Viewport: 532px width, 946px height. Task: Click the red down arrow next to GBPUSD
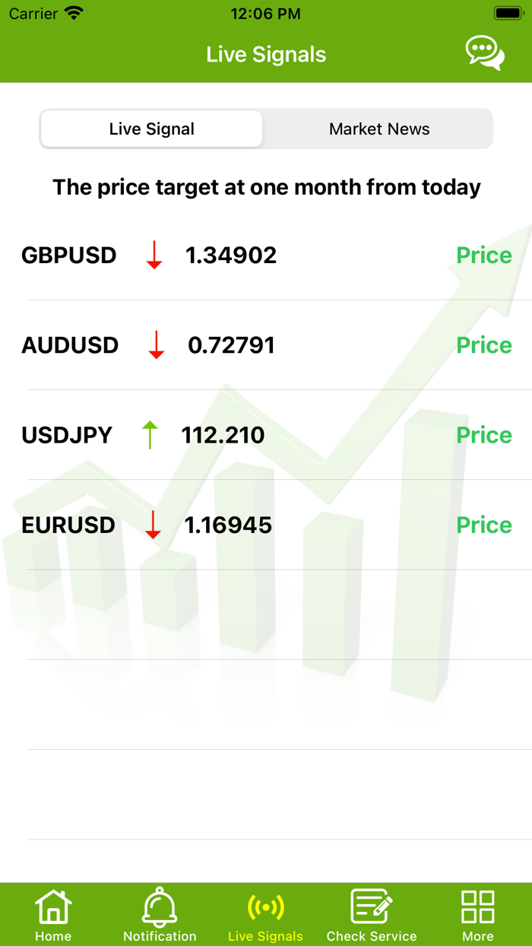click(x=154, y=256)
